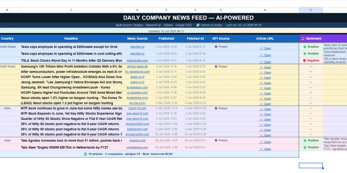Select column C header

pos(71,10)
